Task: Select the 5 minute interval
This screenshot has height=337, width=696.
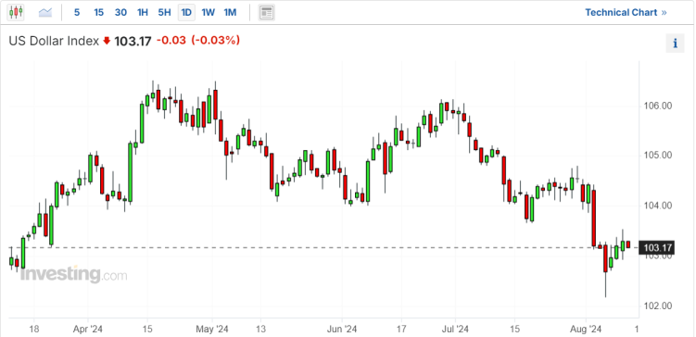Action: click(x=77, y=12)
